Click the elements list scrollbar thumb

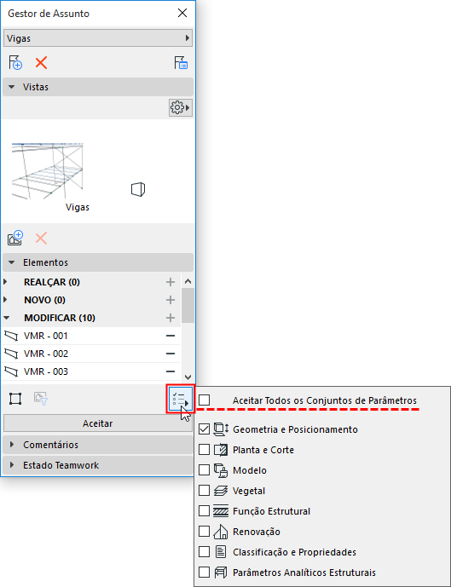click(x=188, y=305)
